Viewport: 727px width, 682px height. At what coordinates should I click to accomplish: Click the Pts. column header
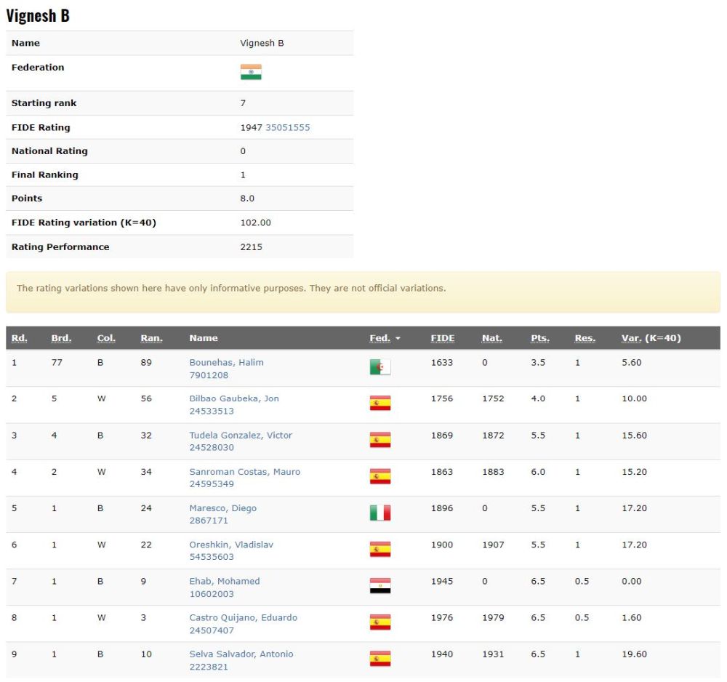(x=540, y=338)
